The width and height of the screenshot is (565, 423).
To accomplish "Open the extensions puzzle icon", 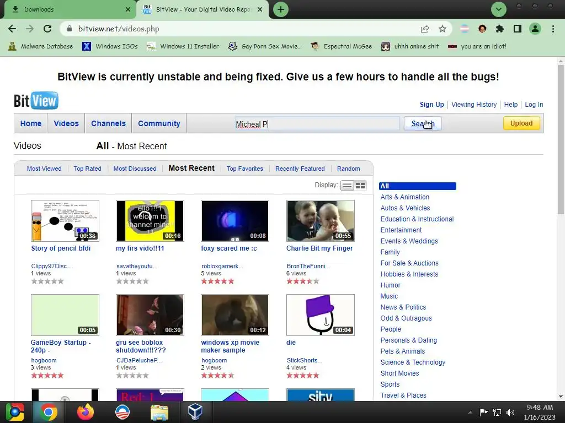I will coord(499,29).
